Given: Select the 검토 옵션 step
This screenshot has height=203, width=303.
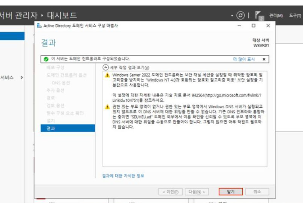Looking at the screenshot, I should [x=55, y=105].
